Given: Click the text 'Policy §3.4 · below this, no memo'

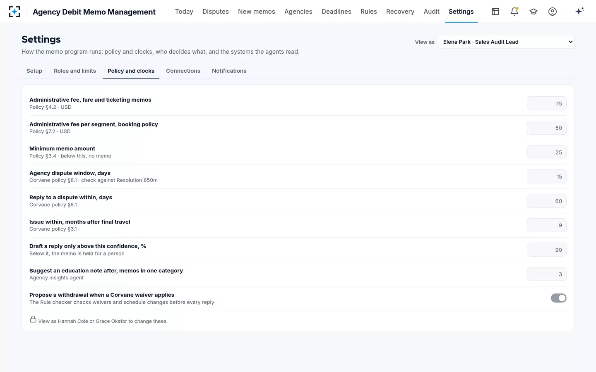Looking at the screenshot, I should click(x=70, y=156).
